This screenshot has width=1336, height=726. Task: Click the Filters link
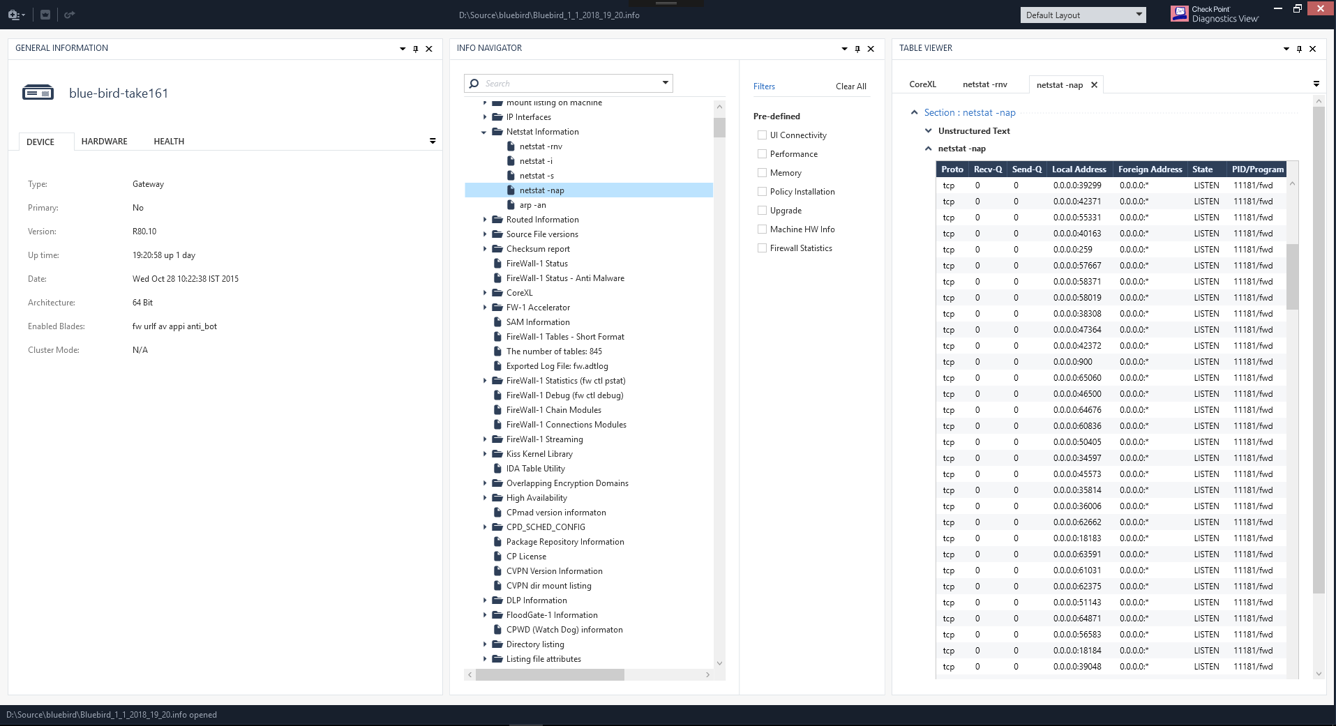[764, 86]
